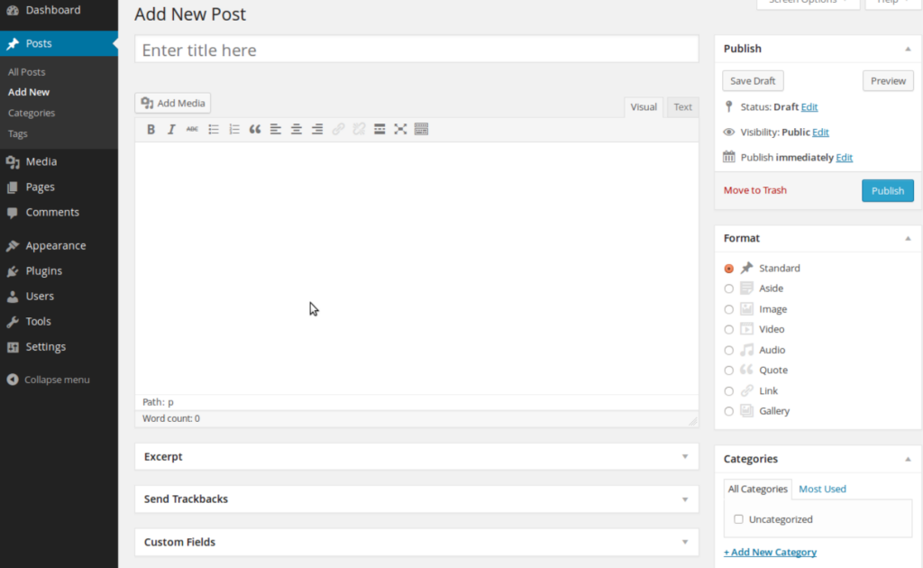The height and width of the screenshot is (568, 923).
Task: Show the kitchen sink toolbar row
Action: pyautogui.click(x=421, y=130)
